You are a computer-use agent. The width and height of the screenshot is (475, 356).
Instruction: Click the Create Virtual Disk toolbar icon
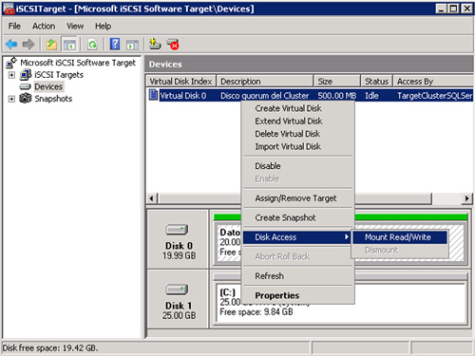155,45
